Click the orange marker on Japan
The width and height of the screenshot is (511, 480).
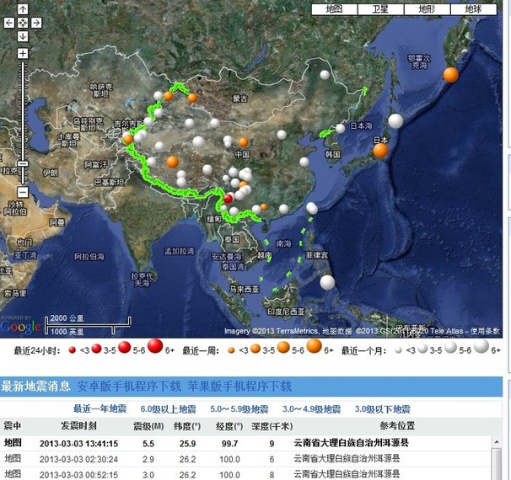[380, 151]
